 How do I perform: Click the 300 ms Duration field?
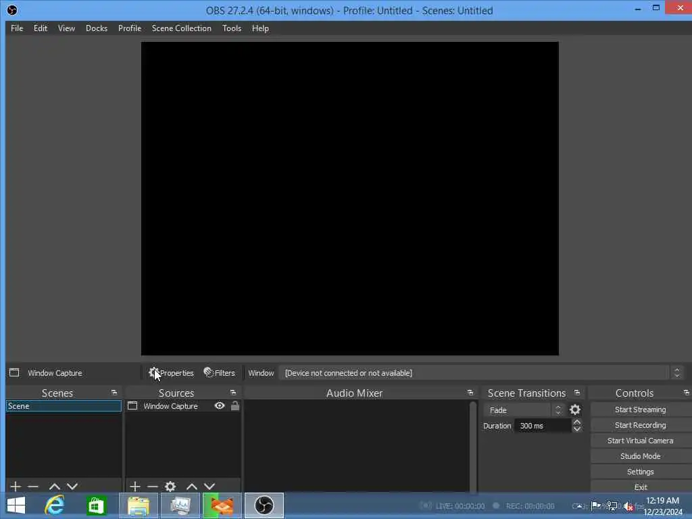543,426
